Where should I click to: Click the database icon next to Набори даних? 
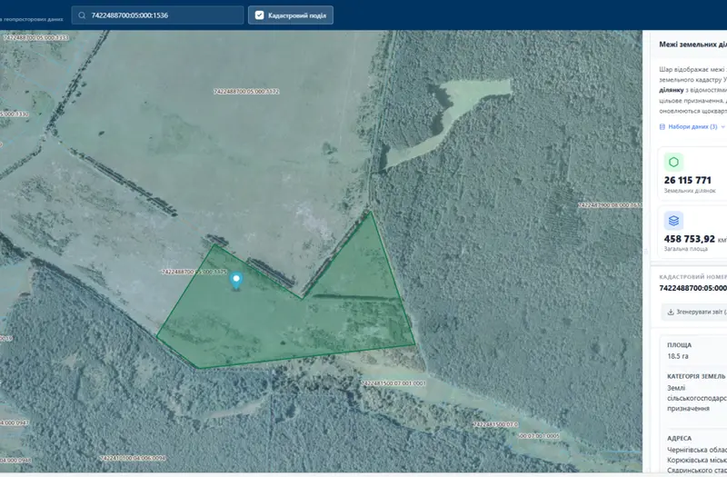tap(662, 126)
